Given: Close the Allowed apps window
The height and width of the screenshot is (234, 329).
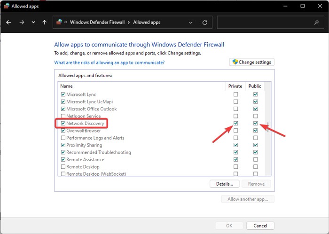Looking at the screenshot, I should click(320, 6).
